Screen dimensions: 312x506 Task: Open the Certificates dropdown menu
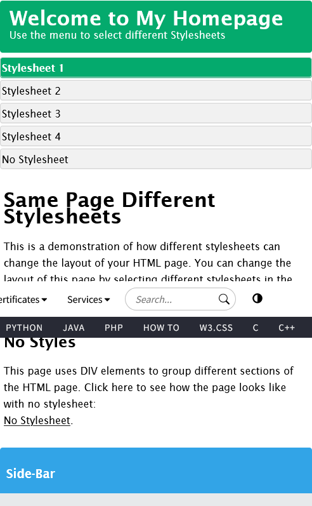point(23,300)
